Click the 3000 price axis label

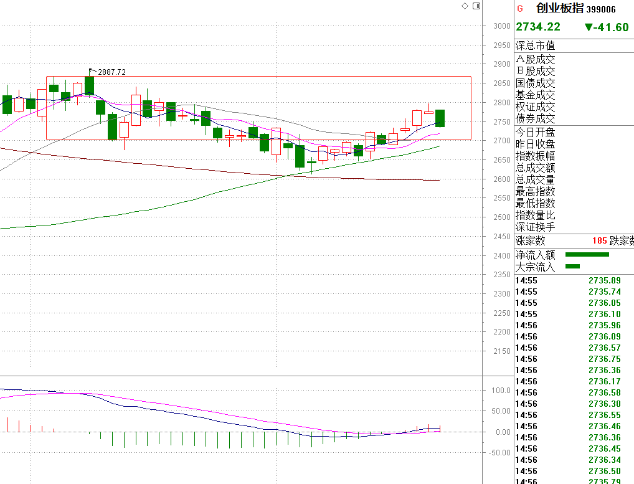pos(502,26)
